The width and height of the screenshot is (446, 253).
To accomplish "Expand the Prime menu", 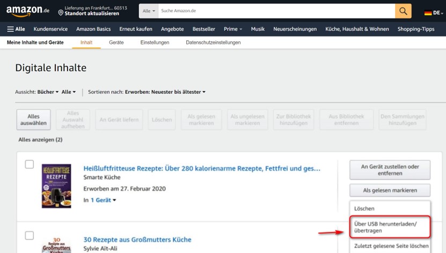I will tap(233, 29).
